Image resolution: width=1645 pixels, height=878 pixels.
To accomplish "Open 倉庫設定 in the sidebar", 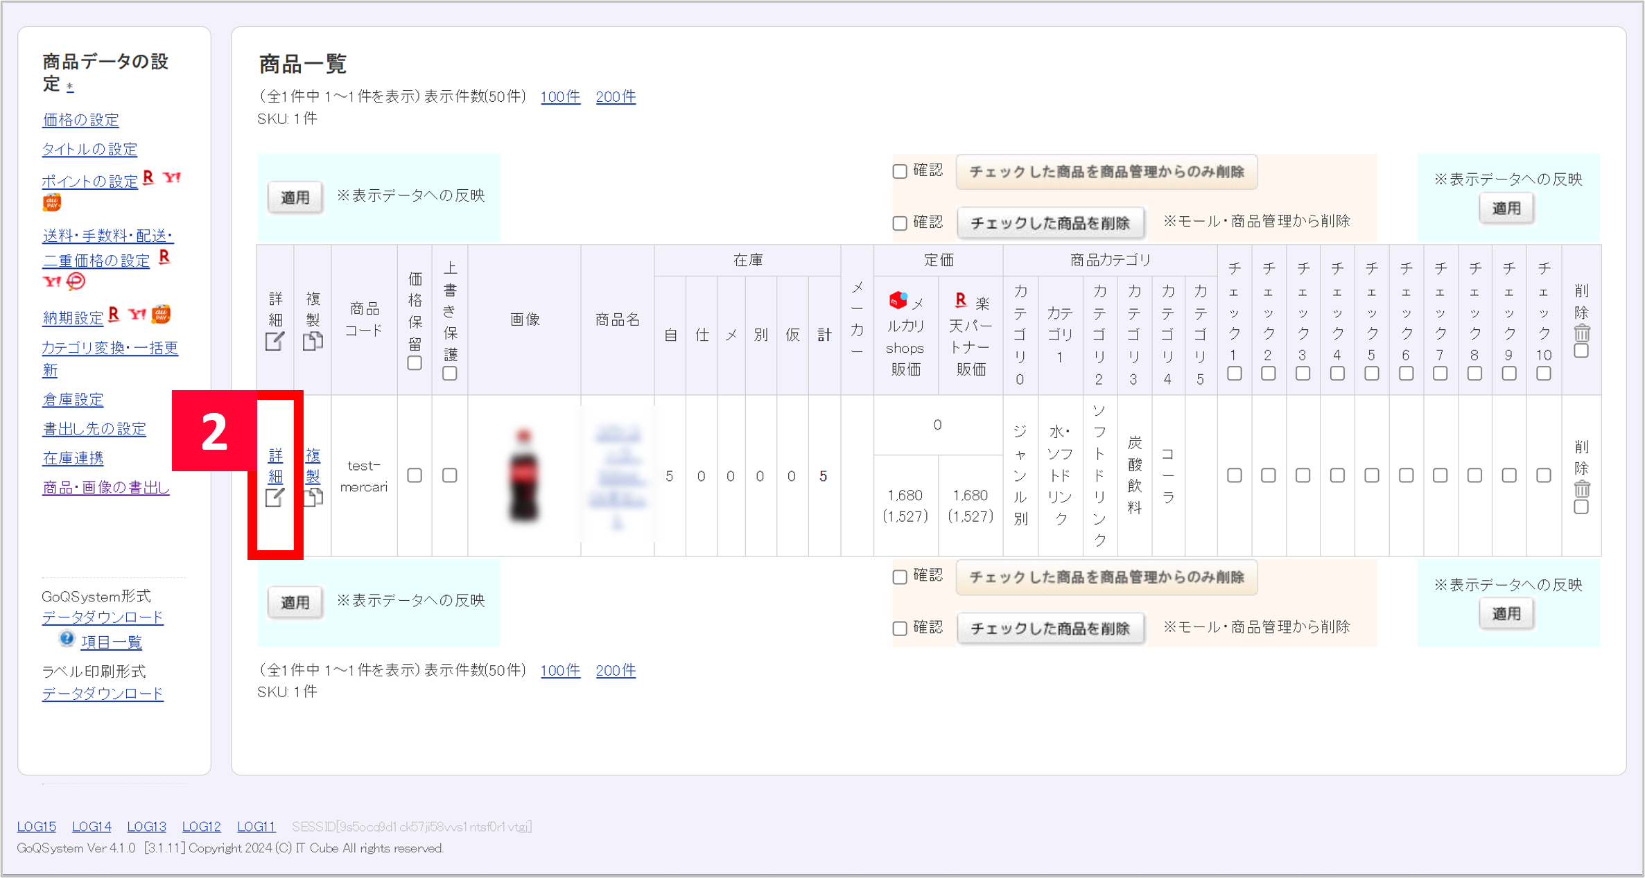I will click(73, 400).
